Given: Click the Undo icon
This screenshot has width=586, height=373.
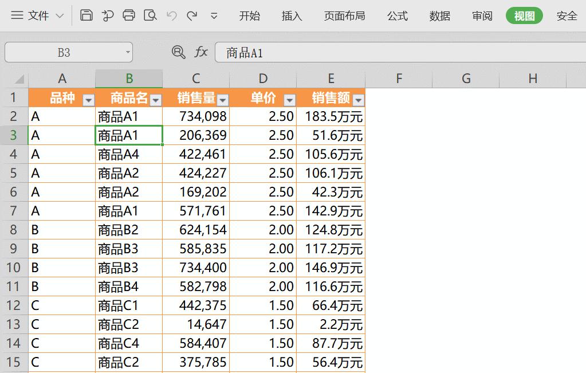Looking at the screenshot, I should [171, 15].
